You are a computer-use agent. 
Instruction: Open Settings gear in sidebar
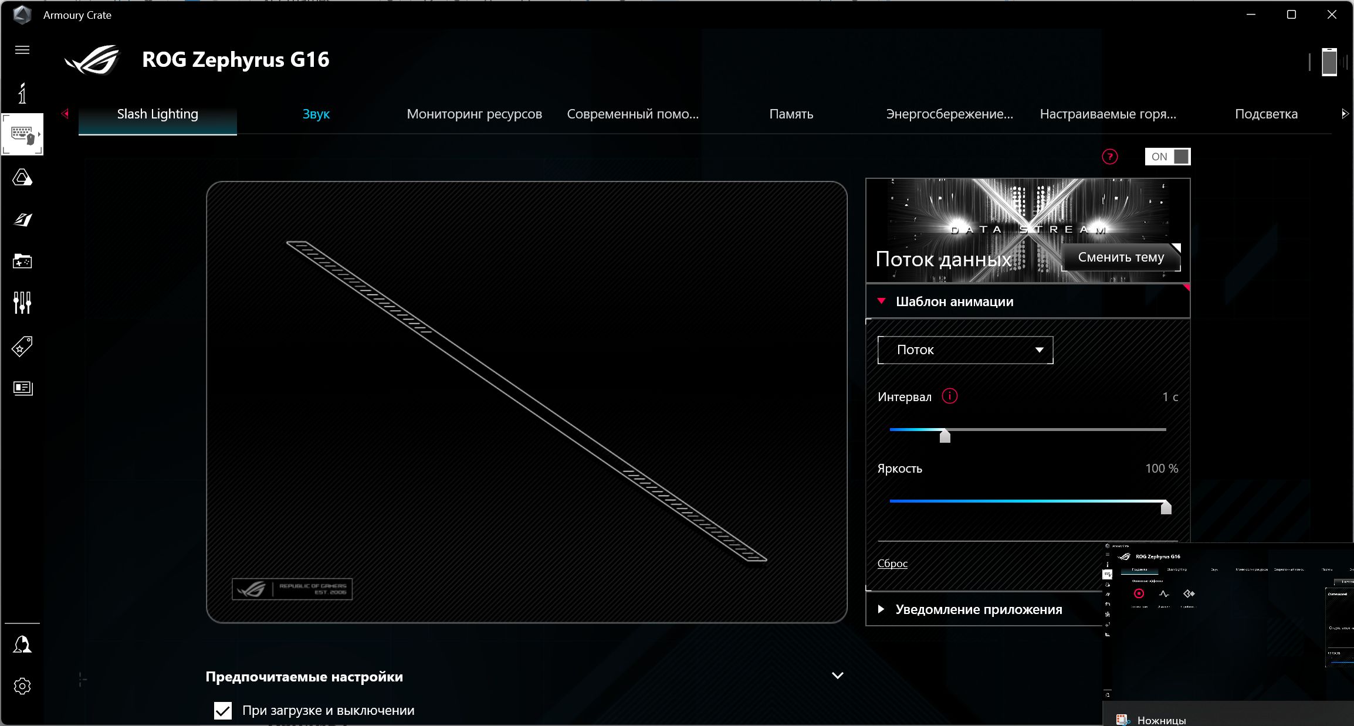coord(22,686)
